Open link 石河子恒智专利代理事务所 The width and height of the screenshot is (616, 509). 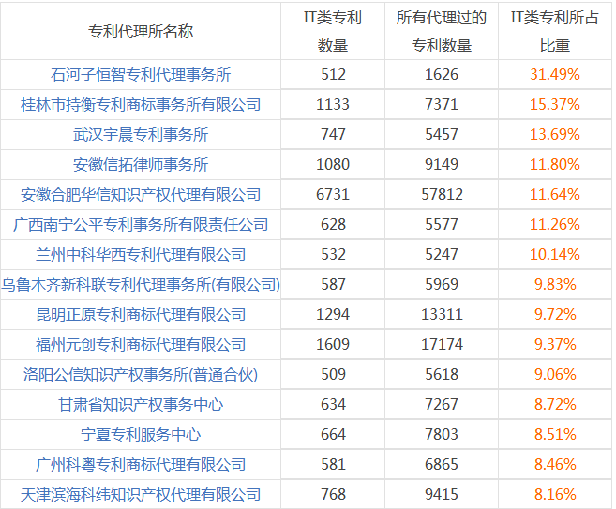141,75
